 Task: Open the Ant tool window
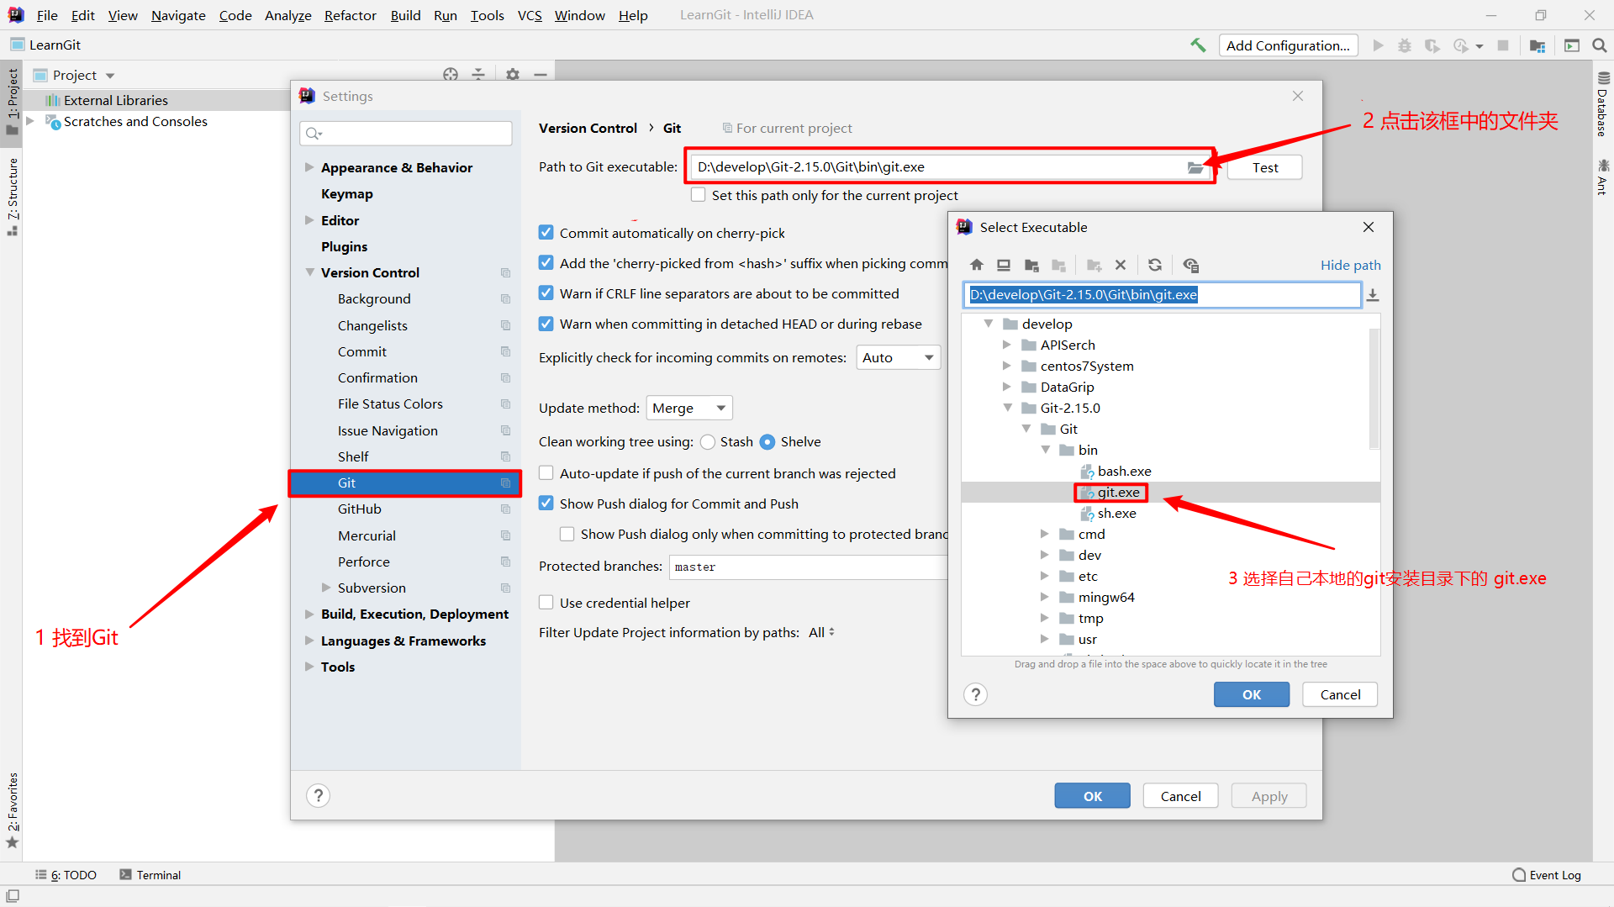point(1603,177)
